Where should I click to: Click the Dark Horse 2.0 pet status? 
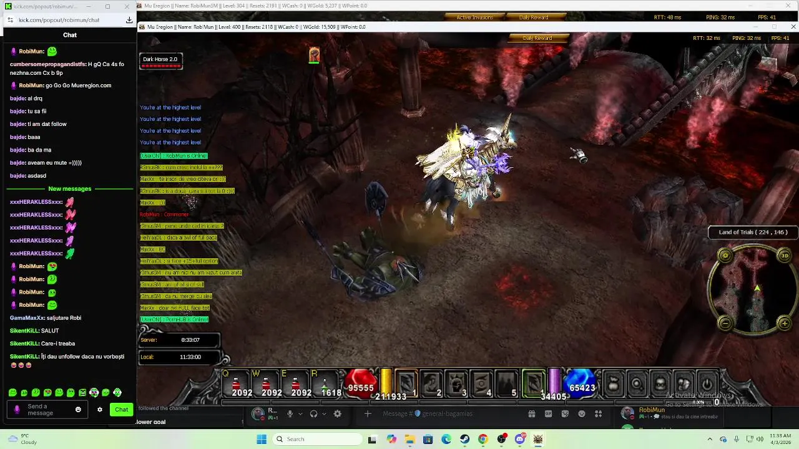click(x=160, y=61)
